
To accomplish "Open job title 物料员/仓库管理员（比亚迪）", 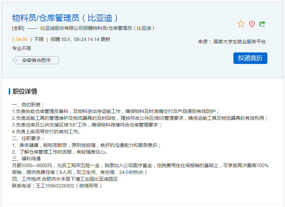I will 65,18.
